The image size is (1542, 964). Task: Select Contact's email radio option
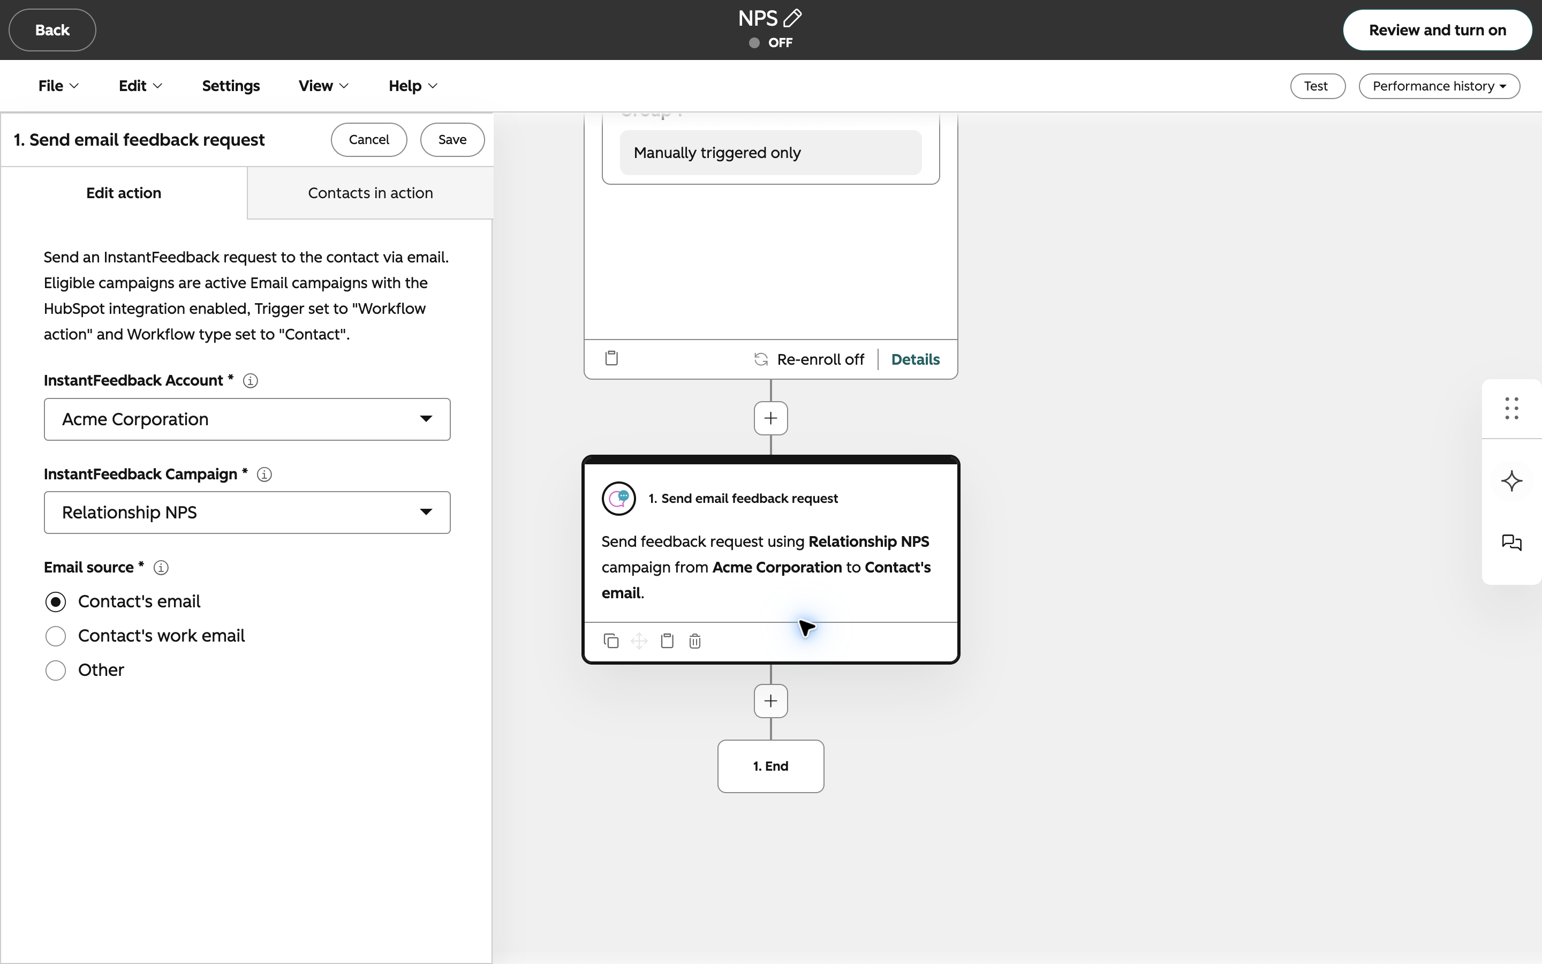point(56,601)
